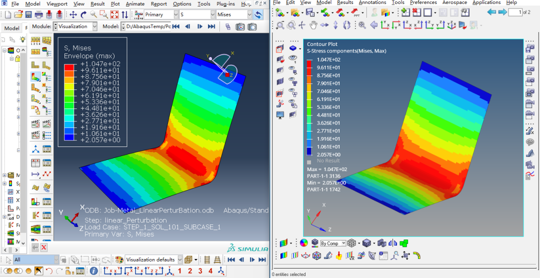Open Abaqus Result menu
Viewport: 540px width, 278px height.
tap(97, 4)
